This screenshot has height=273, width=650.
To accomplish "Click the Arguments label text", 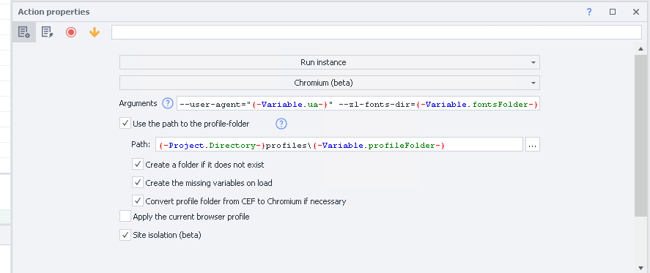I will [x=138, y=103].
